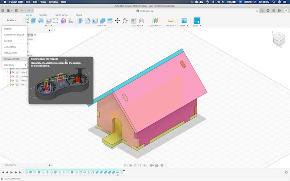Choose the Rectangular Pattern tool

pos(56,21)
